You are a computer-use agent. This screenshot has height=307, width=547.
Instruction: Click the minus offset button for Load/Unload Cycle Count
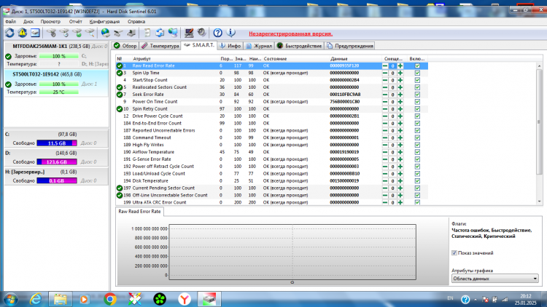(385, 174)
